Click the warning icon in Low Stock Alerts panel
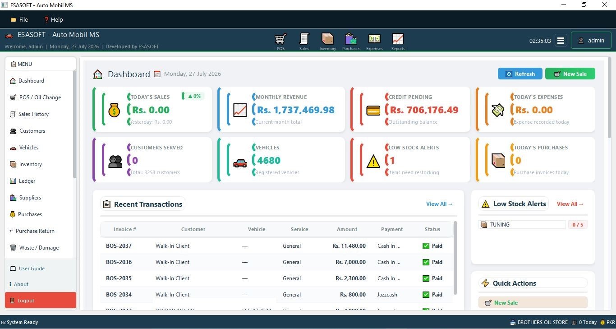The width and height of the screenshot is (616, 329). [486, 204]
